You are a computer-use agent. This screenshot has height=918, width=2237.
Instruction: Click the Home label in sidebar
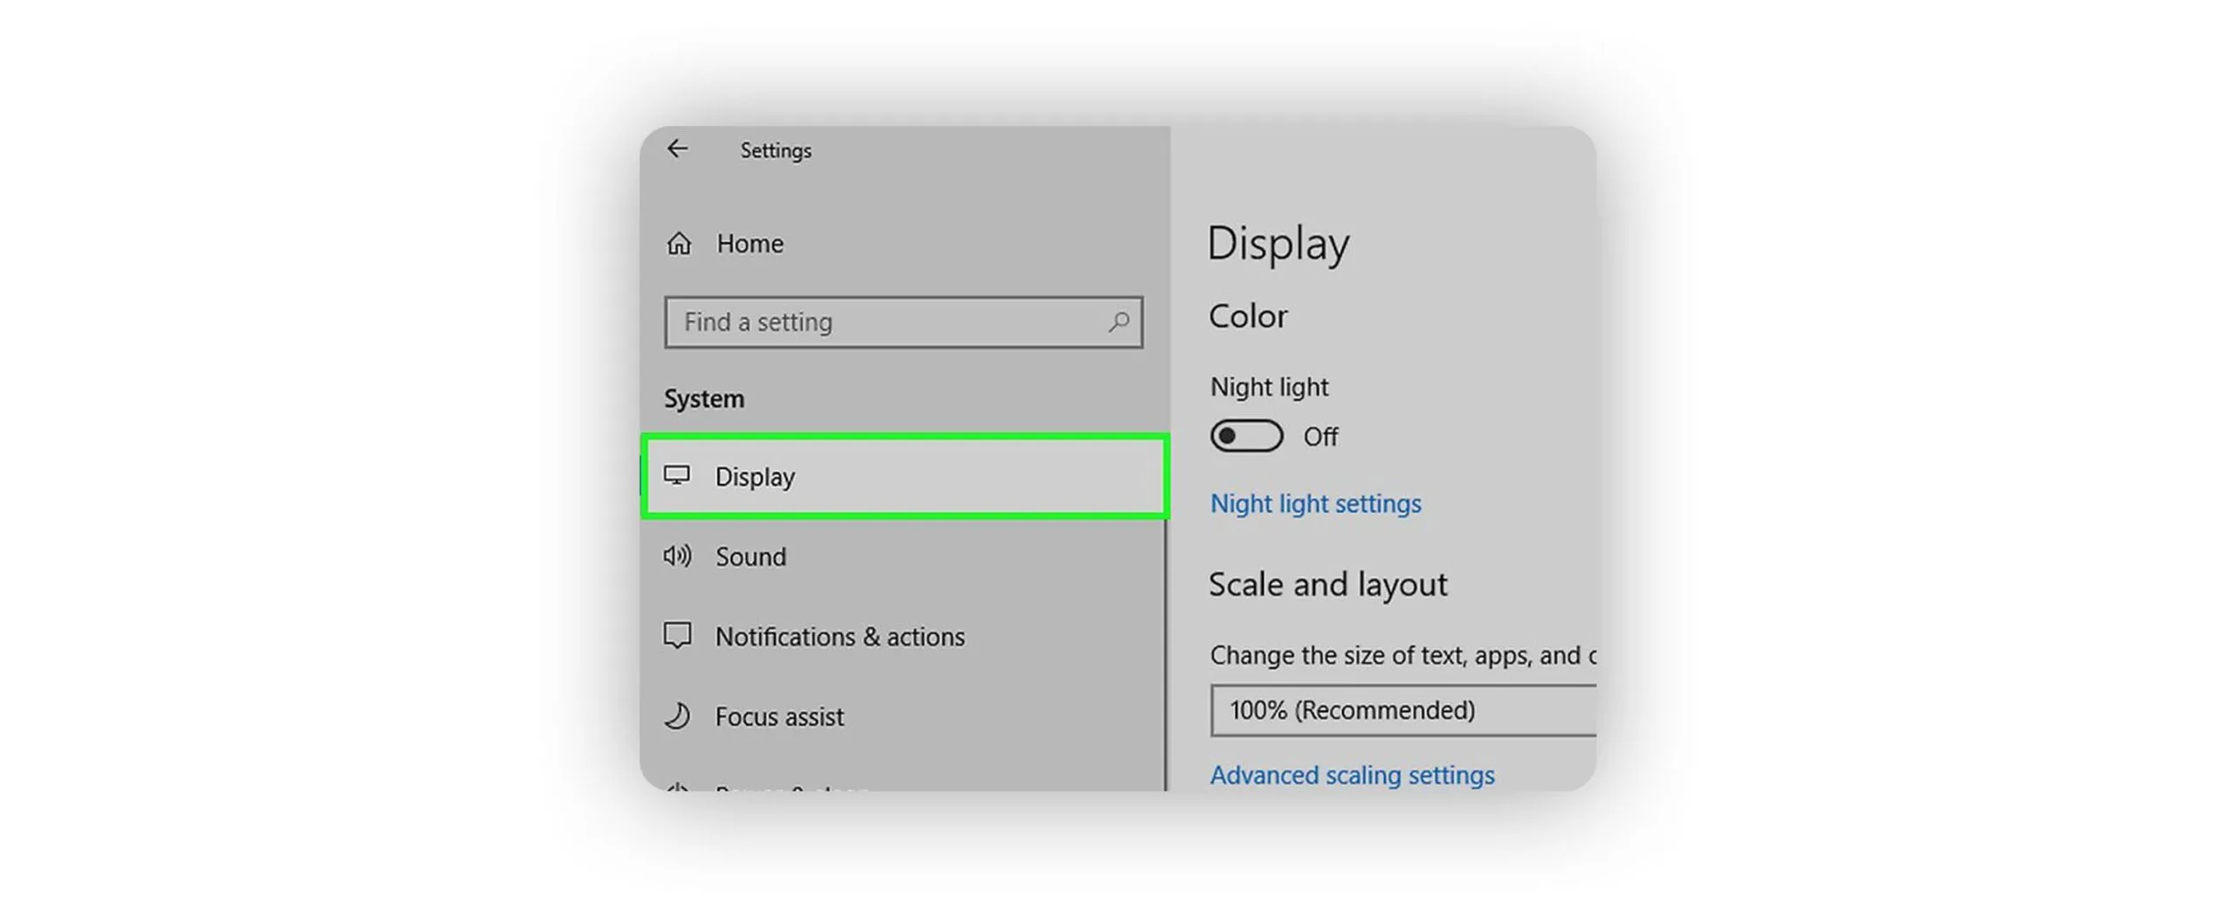[749, 244]
